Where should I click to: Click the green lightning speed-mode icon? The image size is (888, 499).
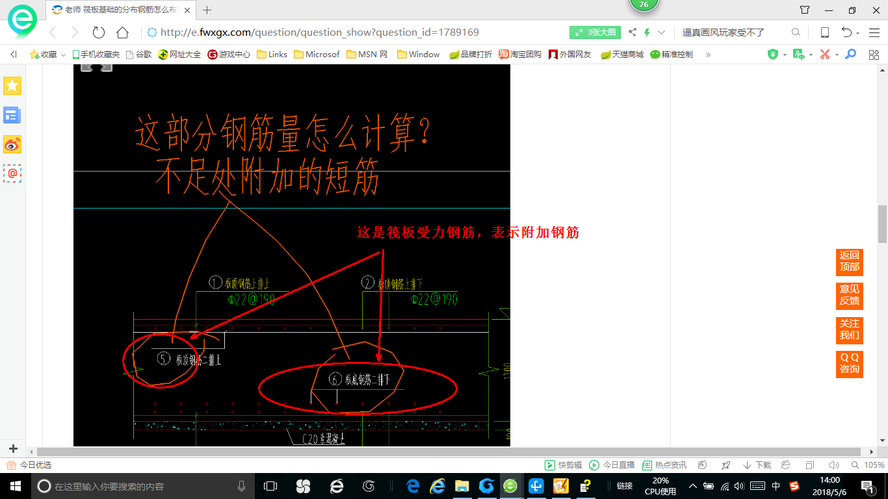(x=647, y=32)
